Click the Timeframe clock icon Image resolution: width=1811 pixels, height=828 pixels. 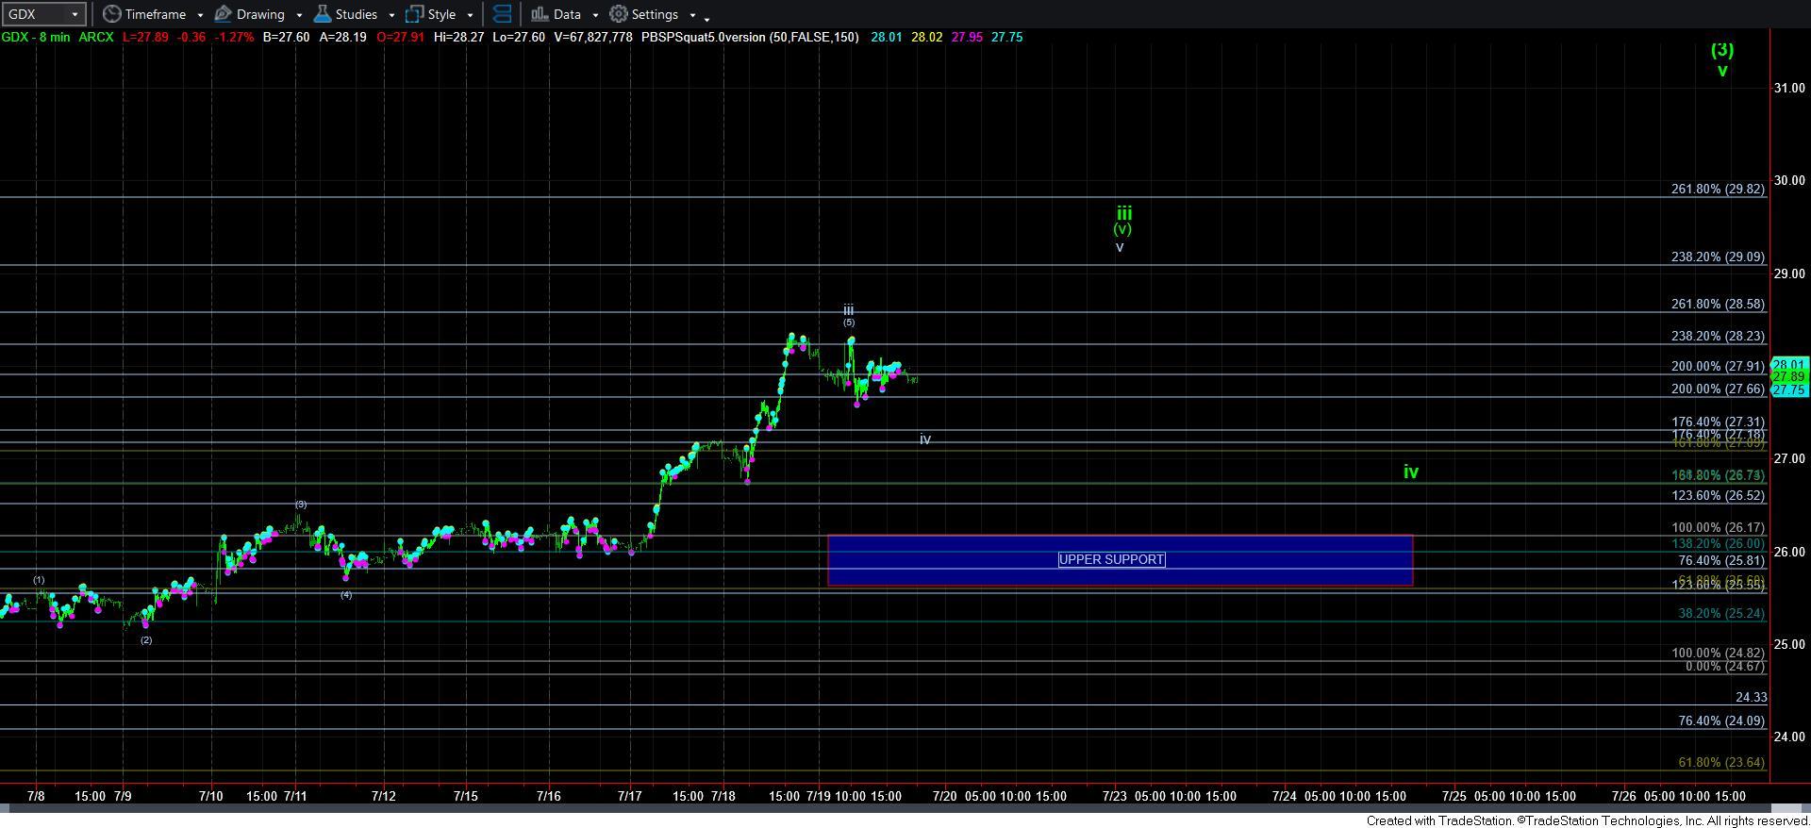click(111, 14)
